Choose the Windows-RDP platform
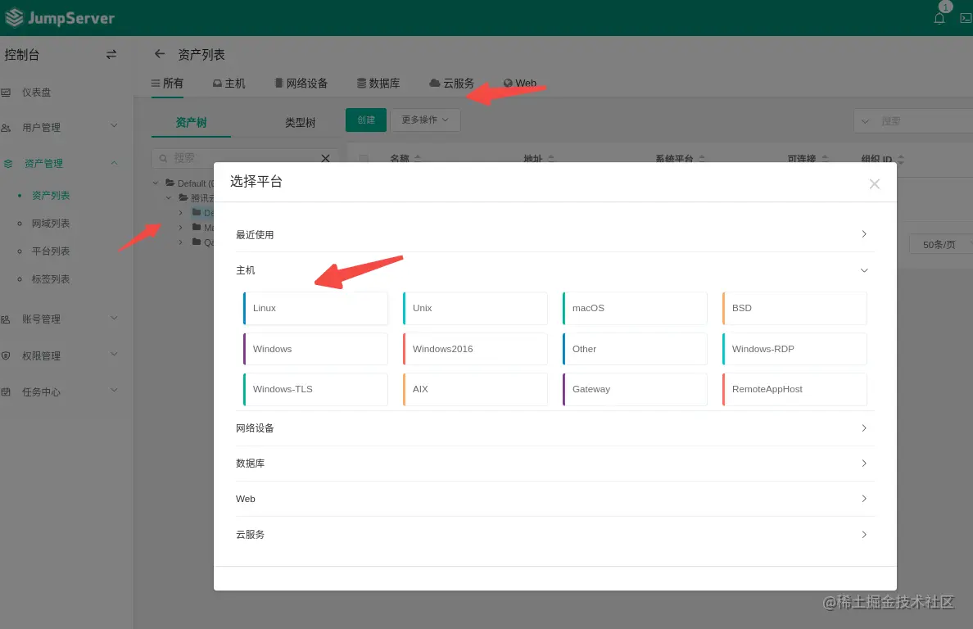Viewport: 973px width, 629px height. [794, 349]
